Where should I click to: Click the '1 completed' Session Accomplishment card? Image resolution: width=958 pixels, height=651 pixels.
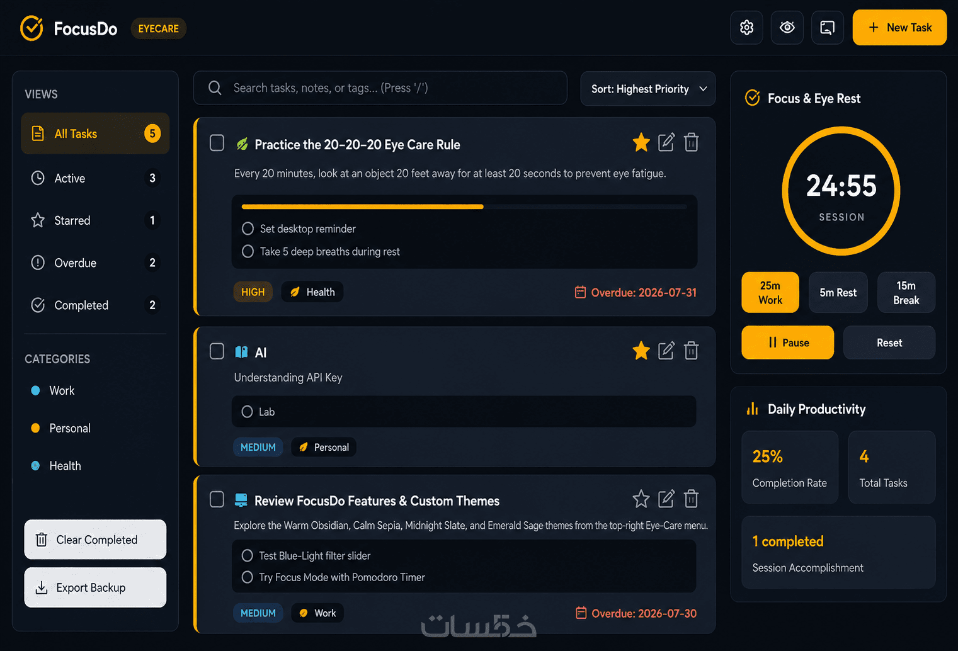point(838,553)
